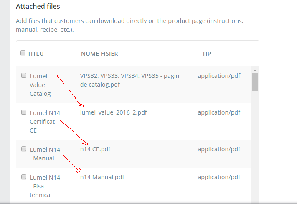
Task: Click the Lumel N14 - Manual title
Action: click(x=45, y=154)
